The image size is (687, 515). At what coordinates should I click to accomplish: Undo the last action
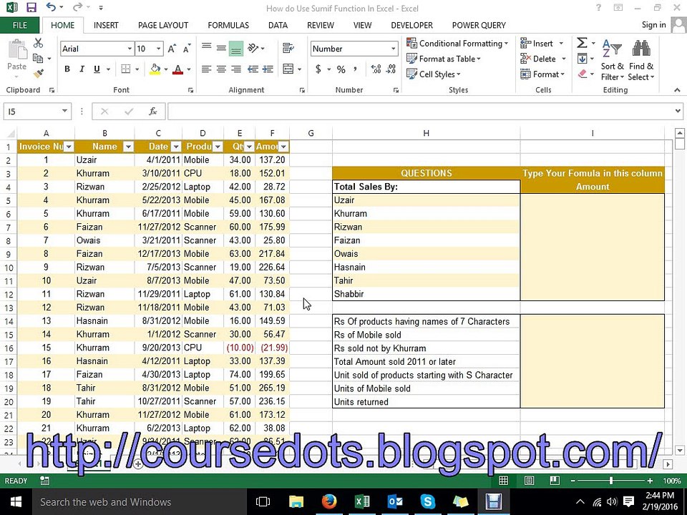pos(52,7)
